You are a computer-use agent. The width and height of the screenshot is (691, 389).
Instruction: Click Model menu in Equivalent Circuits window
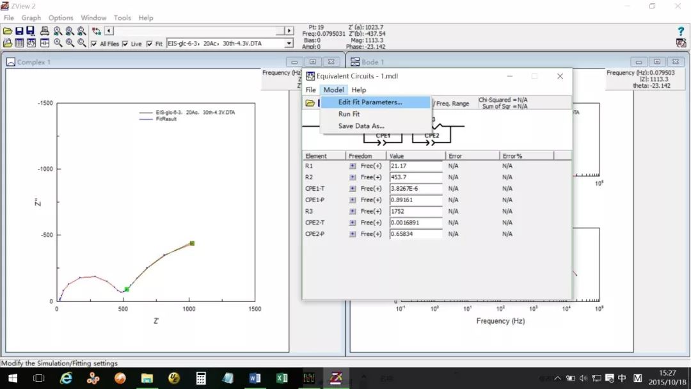click(x=333, y=90)
